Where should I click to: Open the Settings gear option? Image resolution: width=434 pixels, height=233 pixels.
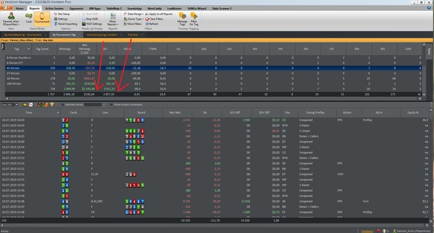[x=61, y=19]
